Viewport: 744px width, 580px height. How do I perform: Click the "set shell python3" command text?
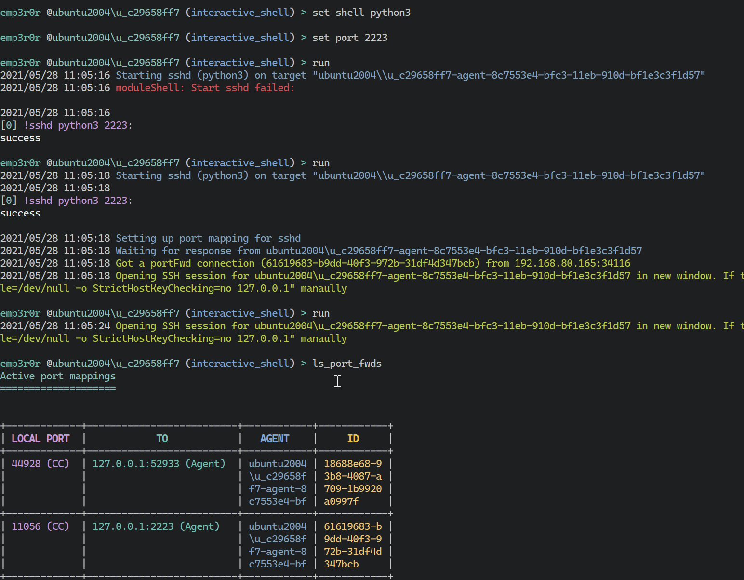pyautogui.click(x=361, y=13)
